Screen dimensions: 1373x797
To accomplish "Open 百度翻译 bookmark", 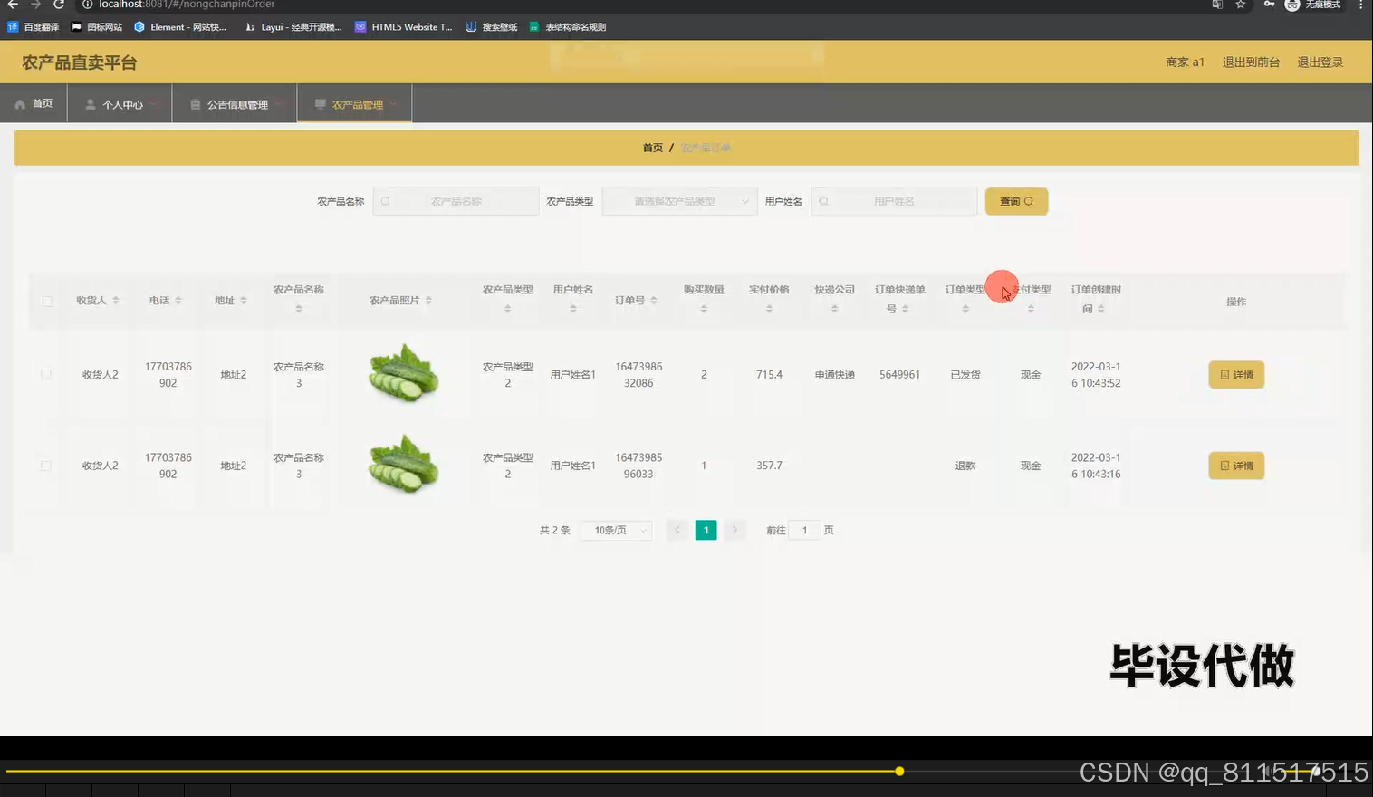I will pyautogui.click(x=34, y=27).
